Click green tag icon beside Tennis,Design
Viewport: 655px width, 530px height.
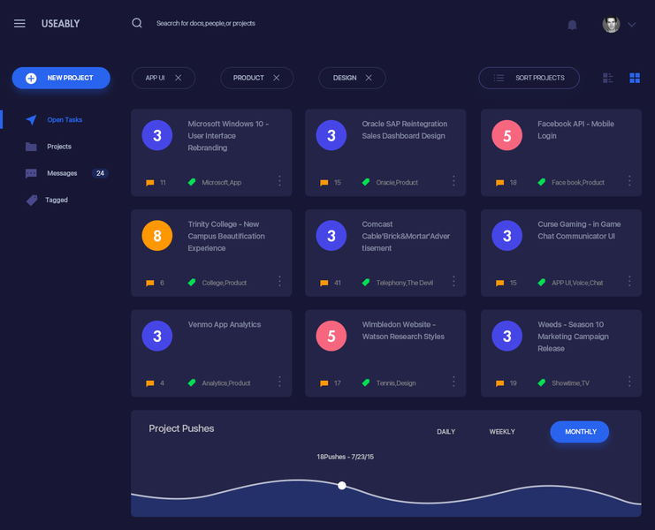(x=366, y=382)
